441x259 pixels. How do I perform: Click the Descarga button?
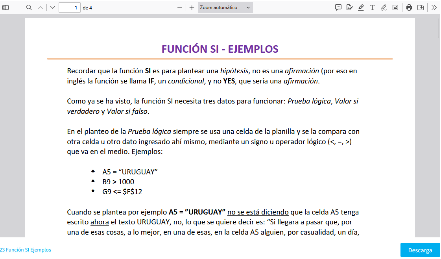point(420,250)
